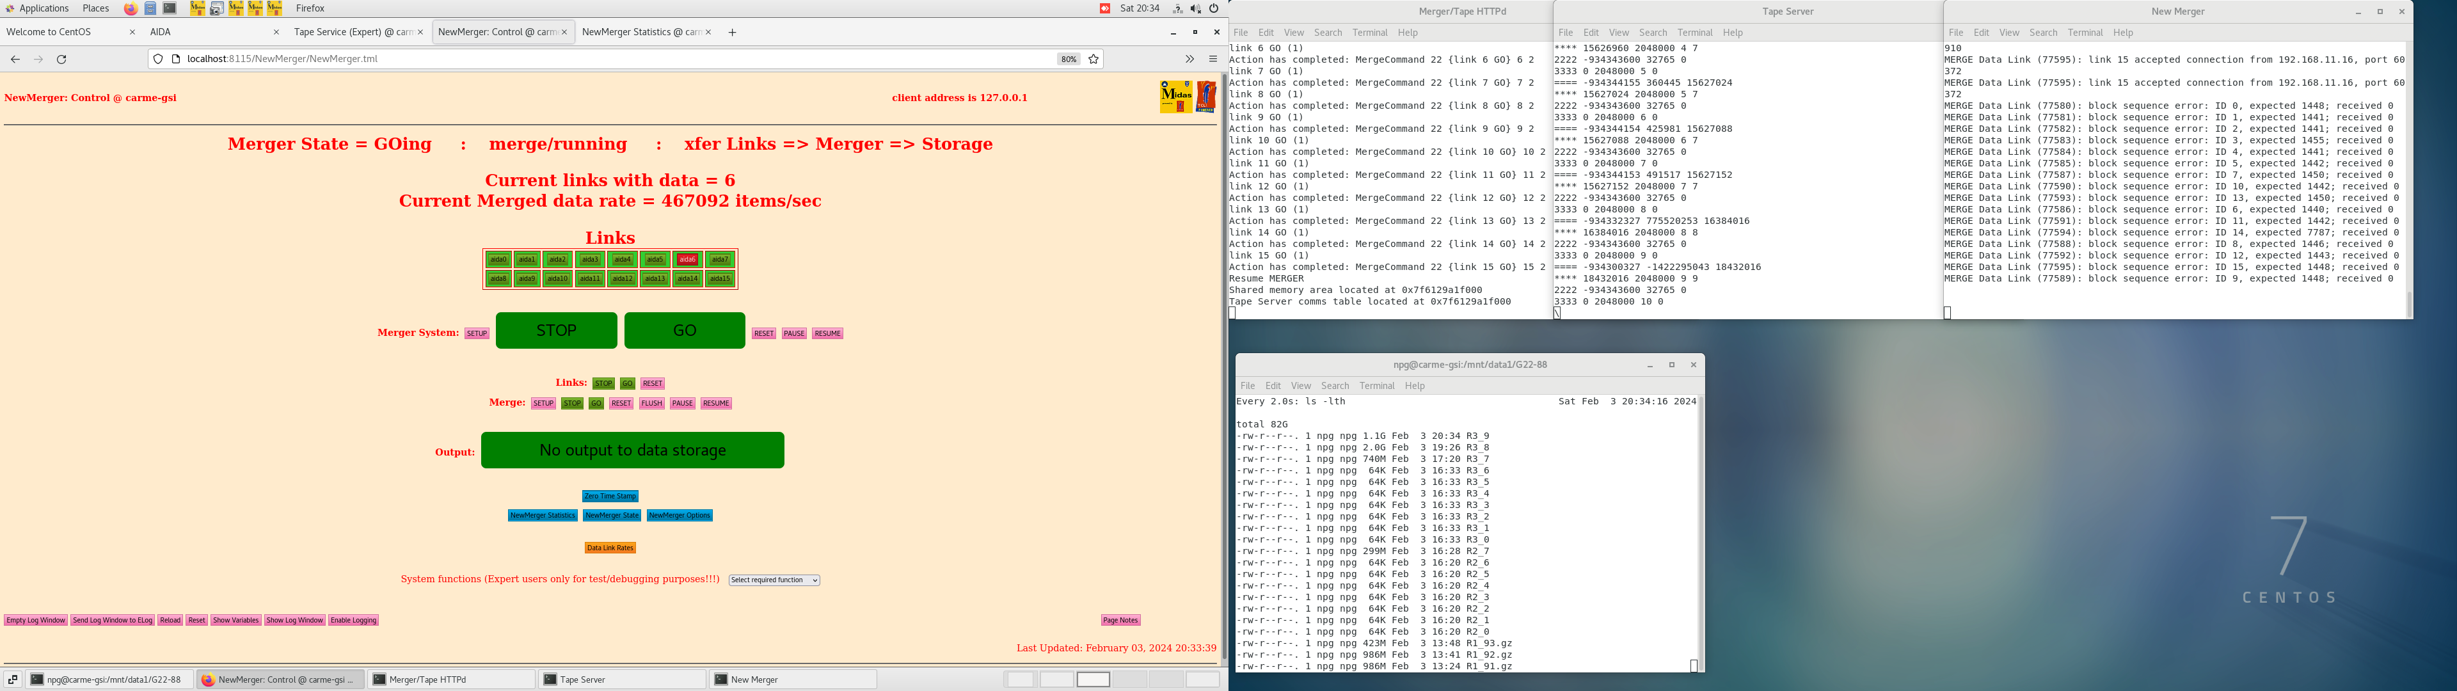Click the red notification icon beside the clock

pyautogui.click(x=1104, y=8)
